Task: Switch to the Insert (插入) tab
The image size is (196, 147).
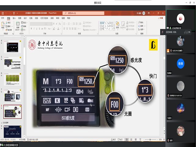Action: pos(14,18)
